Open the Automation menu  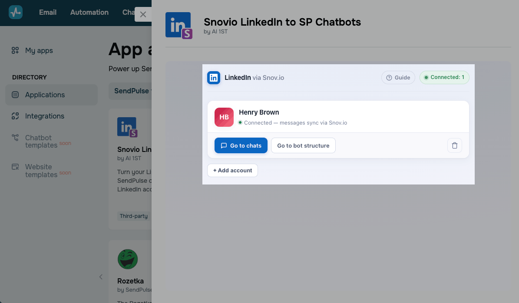point(89,12)
